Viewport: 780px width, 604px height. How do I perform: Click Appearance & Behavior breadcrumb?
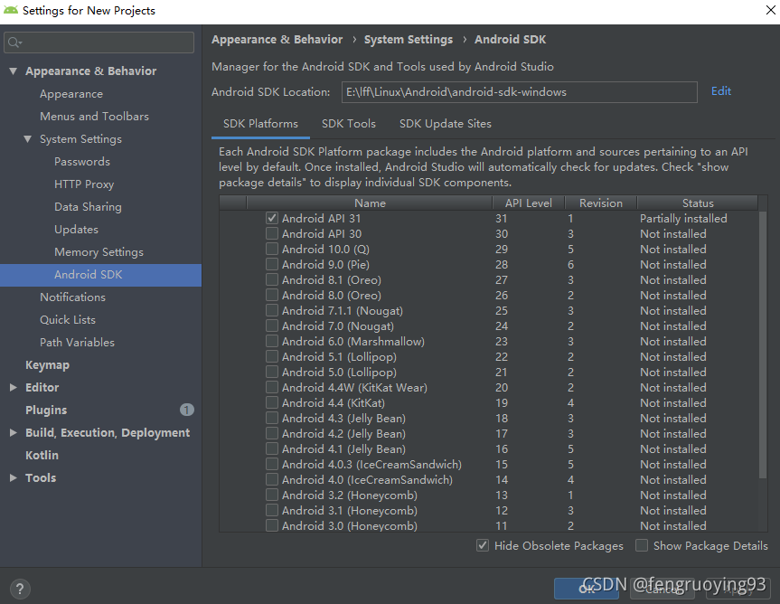pyautogui.click(x=277, y=40)
